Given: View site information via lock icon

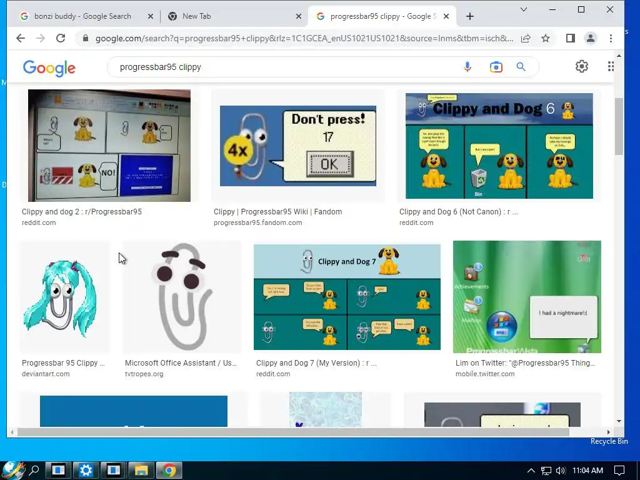Looking at the screenshot, I should pos(85,38).
